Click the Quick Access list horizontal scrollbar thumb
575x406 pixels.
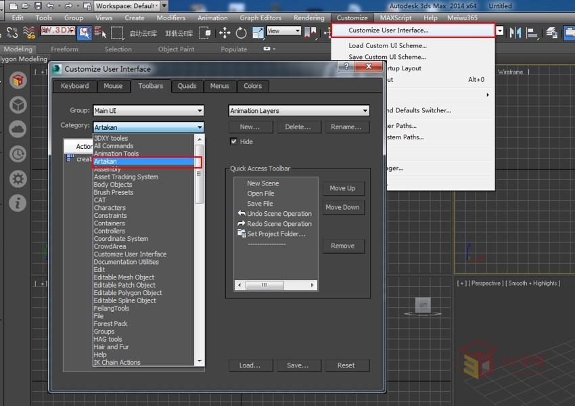[264, 285]
